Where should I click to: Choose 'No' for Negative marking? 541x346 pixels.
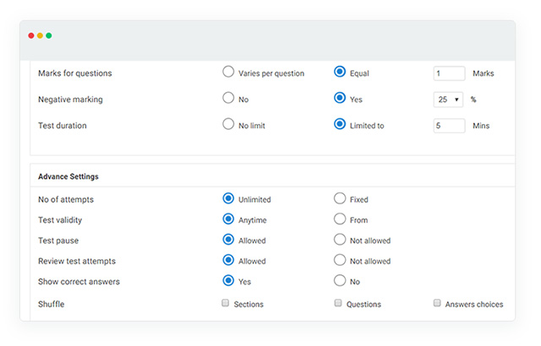click(x=228, y=98)
